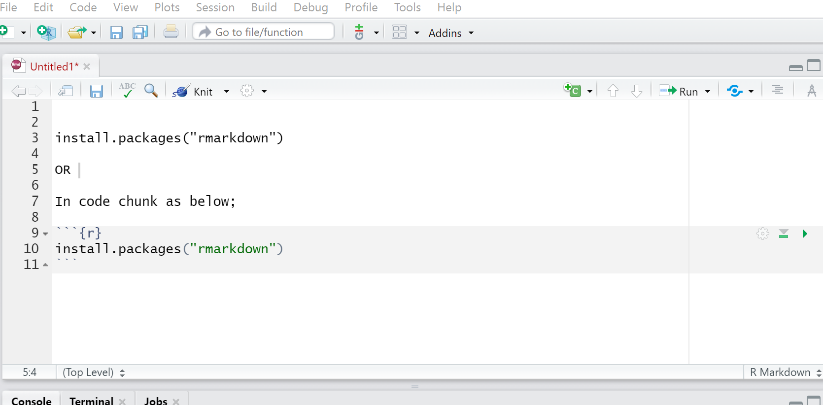823x405 pixels.
Task: Expand the recent files dropdown arrow
Action: (x=94, y=33)
